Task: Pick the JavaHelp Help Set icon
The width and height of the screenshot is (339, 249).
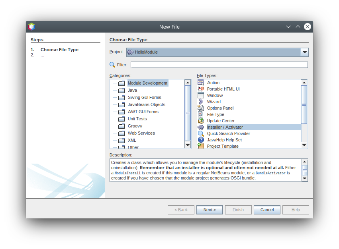Action: coord(201,140)
